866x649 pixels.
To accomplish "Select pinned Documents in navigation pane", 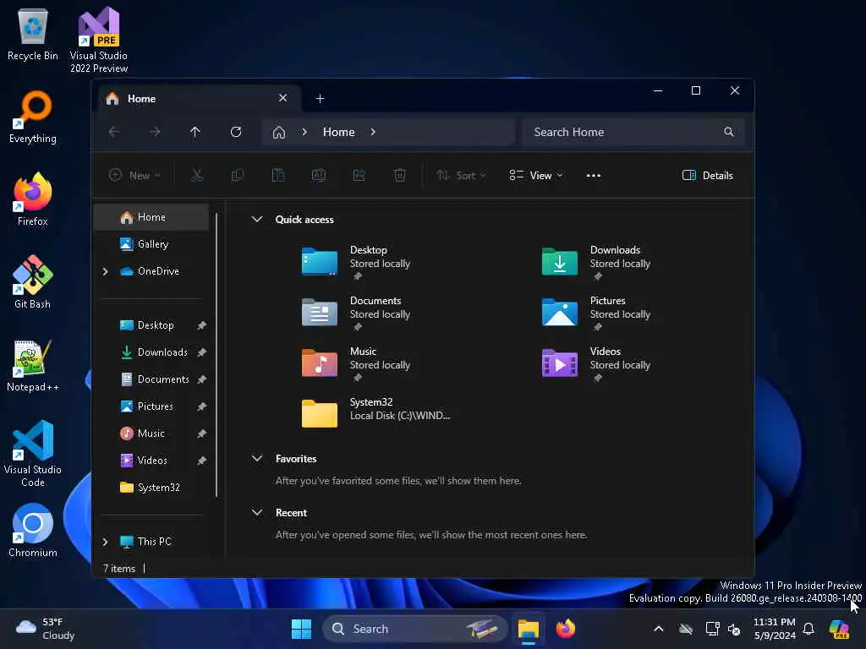I will click(x=151, y=379).
